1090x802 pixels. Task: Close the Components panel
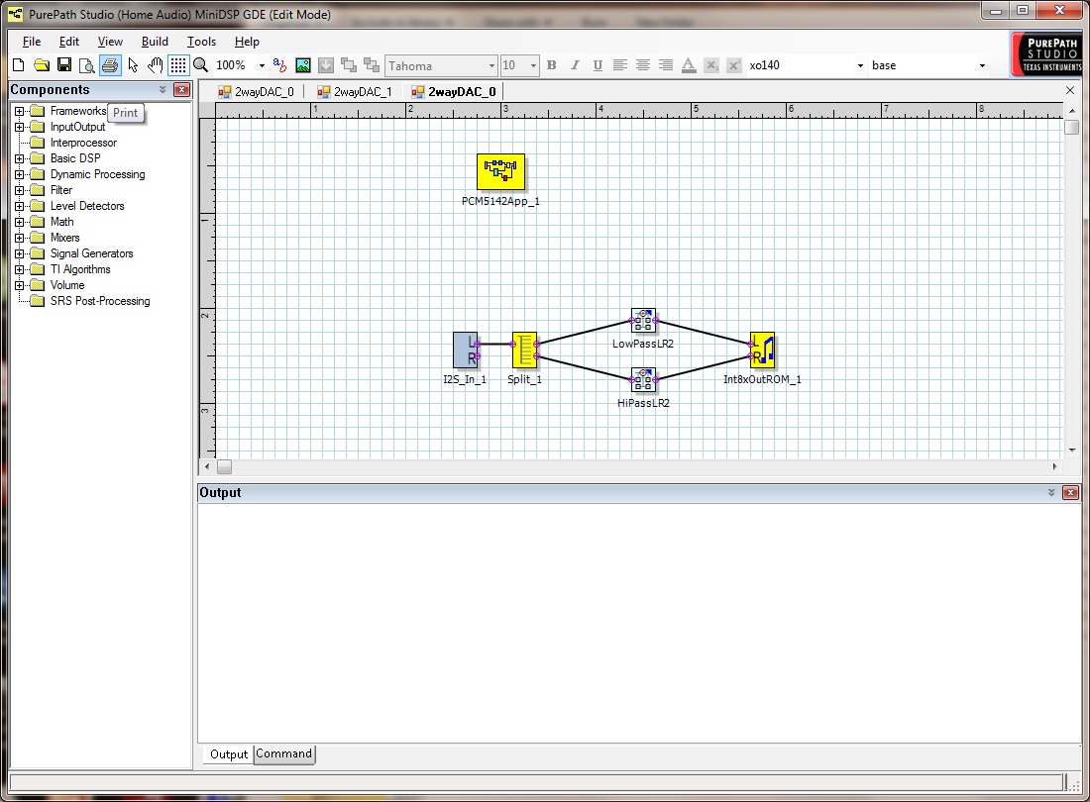[181, 89]
